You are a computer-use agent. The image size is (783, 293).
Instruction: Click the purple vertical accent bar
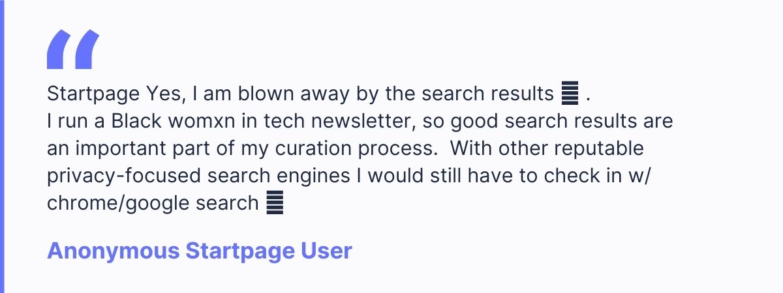(x=2, y=146)
